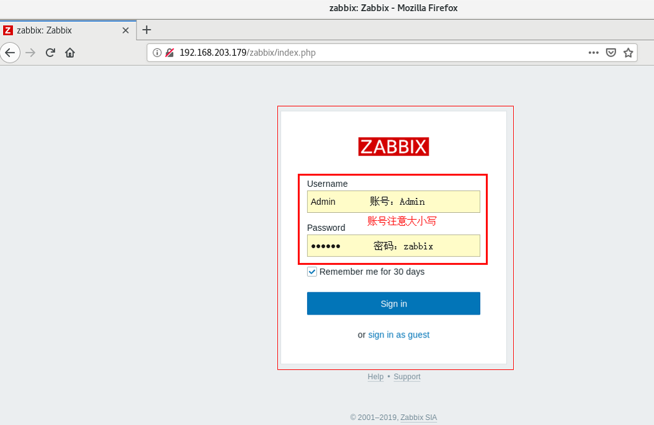Open the Zabbix SIA link
The image size is (654, 425).
tap(419, 418)
